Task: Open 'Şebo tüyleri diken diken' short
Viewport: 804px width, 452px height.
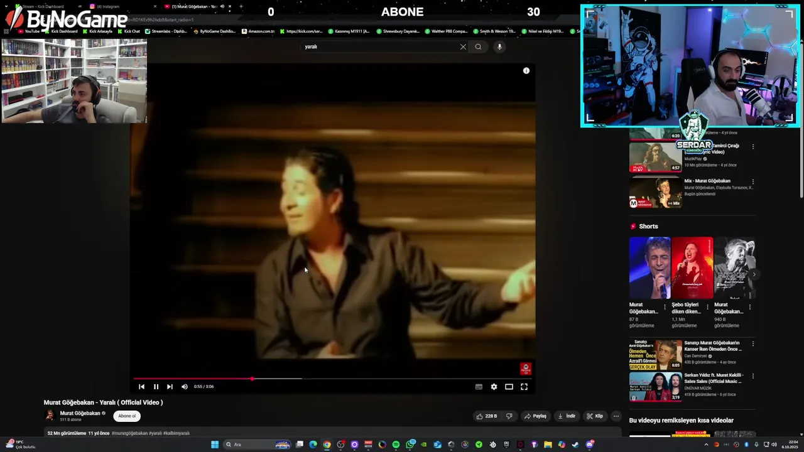Action: (x=692, y=268)
